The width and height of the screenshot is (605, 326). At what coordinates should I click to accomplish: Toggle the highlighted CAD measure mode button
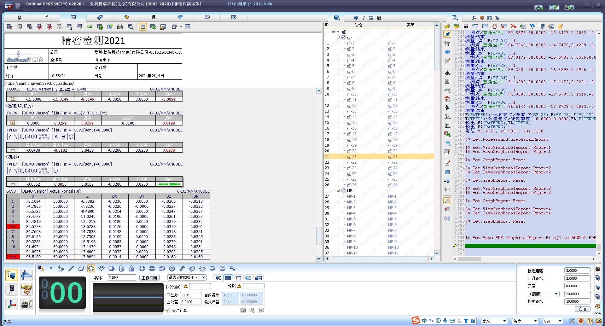[12, 275]
